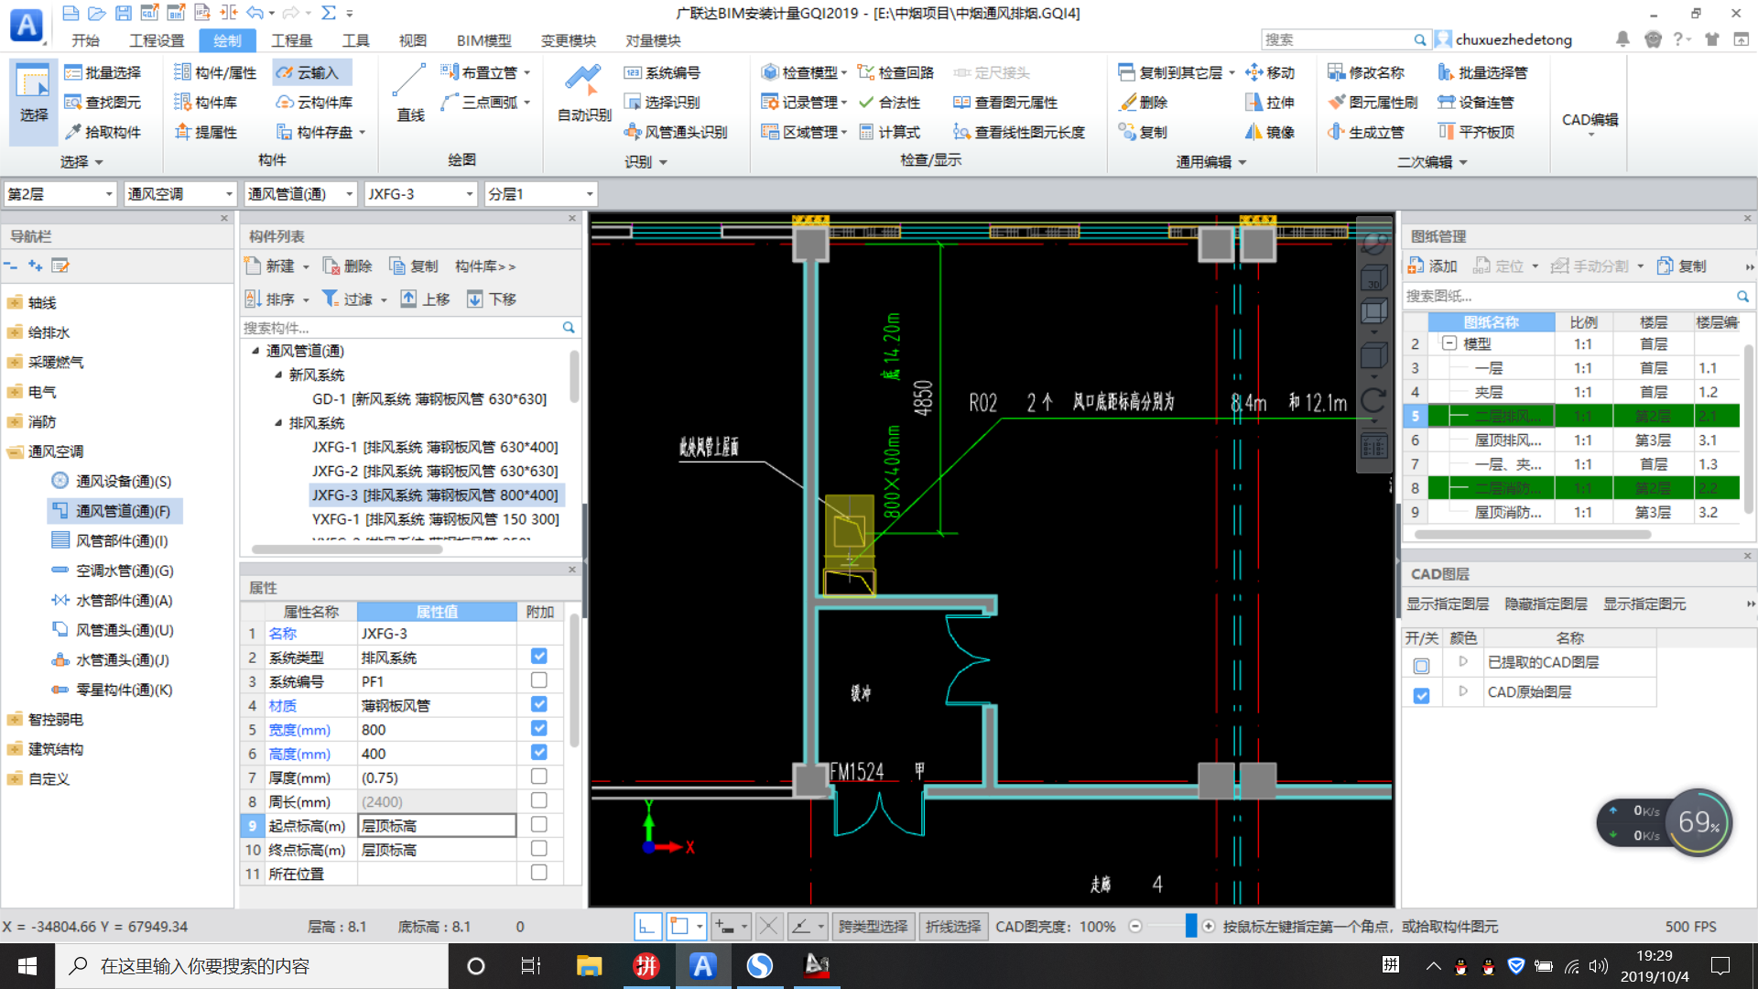This screenshot has width=1758, height=989.
Task: Run the 检查回路 tool
Action: coord(895,72)
